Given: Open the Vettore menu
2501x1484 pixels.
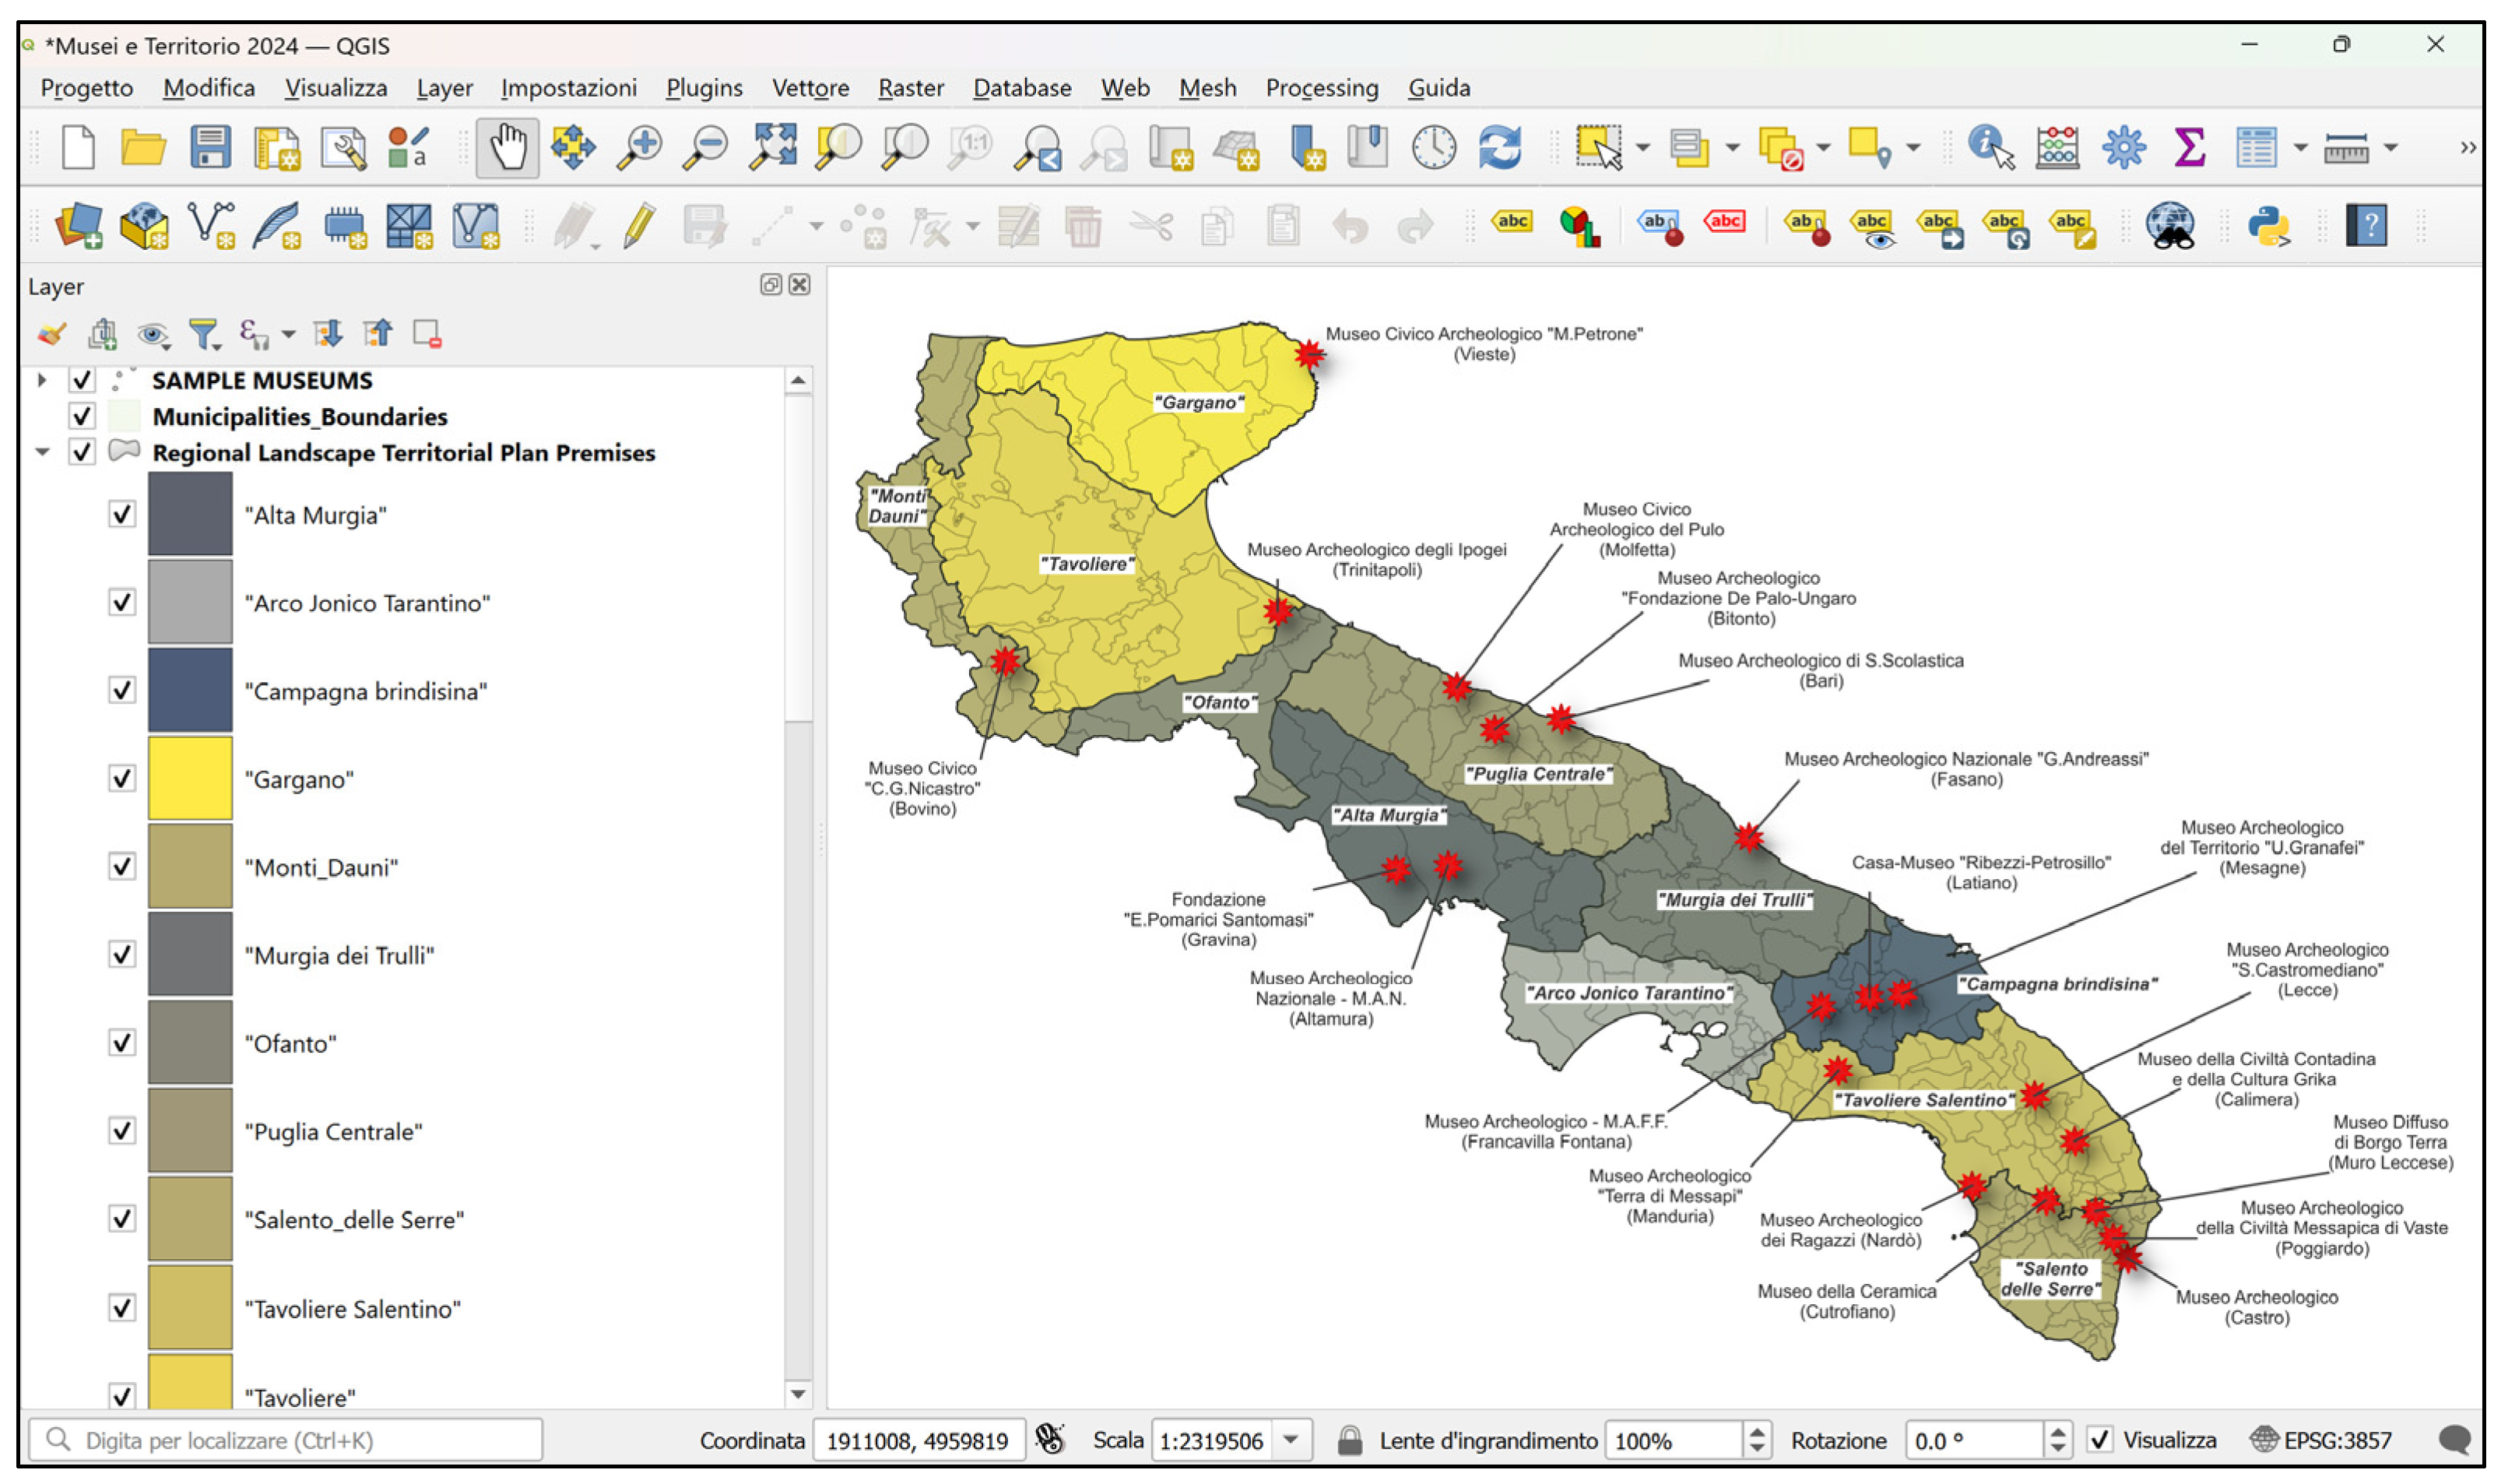Looking at the screenshot, I should pyautogui.click(x=810, y=88).
